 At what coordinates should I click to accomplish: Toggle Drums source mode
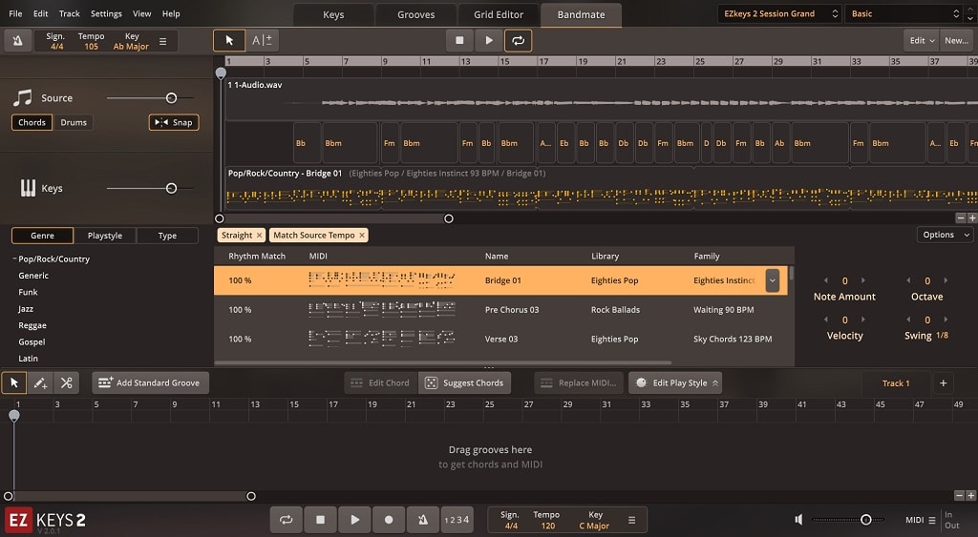[x=74, y=123]
